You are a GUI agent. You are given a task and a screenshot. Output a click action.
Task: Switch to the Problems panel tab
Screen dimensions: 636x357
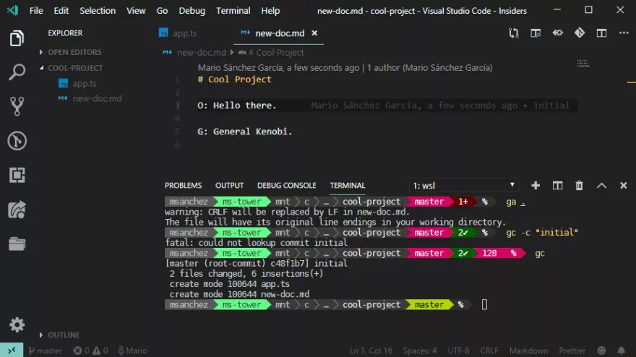[x=183, y=186]
